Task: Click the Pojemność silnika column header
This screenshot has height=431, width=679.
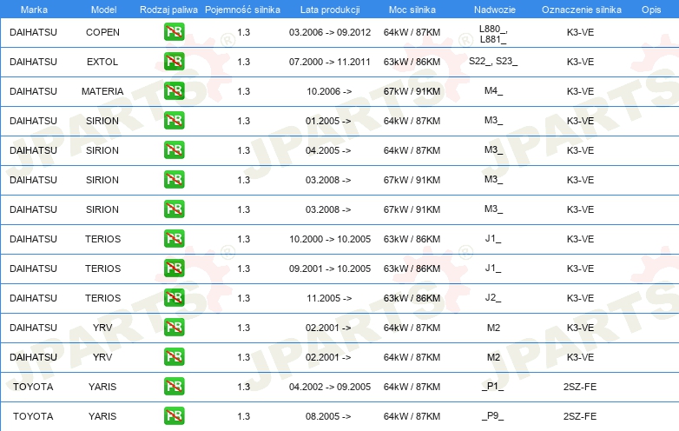Action: tap(242, 10)
